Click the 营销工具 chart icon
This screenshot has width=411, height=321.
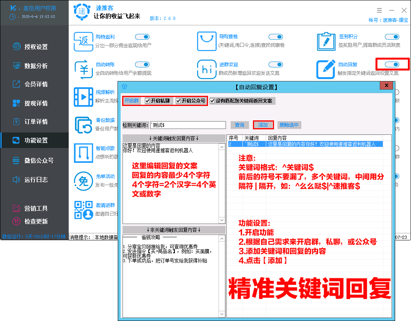point(16,208)
